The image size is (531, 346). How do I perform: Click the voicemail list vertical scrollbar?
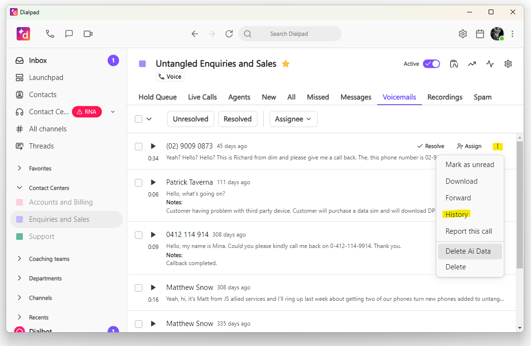pos(520,205)
